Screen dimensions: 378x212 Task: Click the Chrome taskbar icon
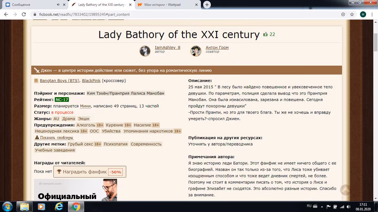76,207
